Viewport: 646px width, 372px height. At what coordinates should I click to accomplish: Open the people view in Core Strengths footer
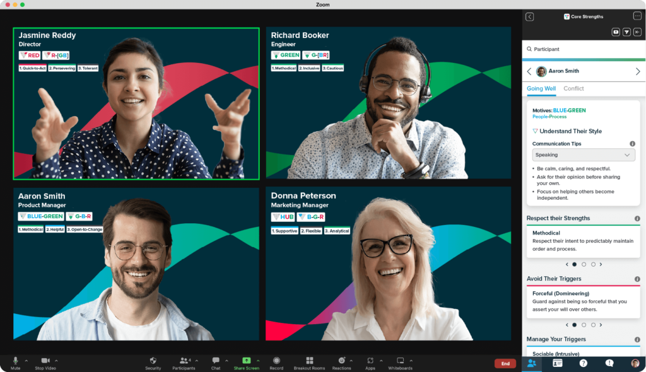point(532,363)
